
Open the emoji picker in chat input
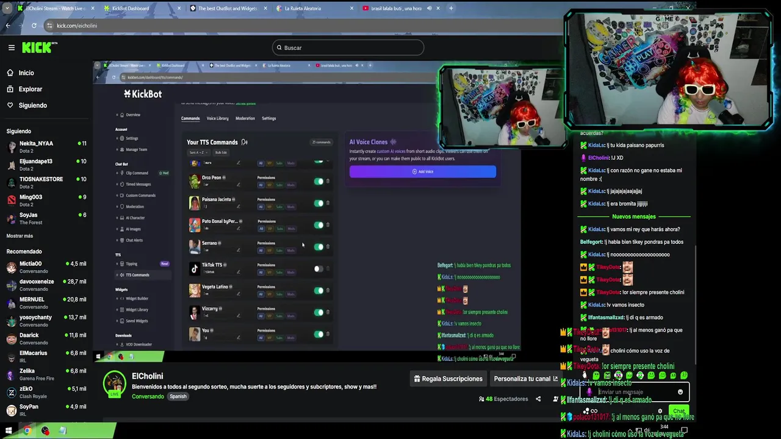pyautogui.click(x=680, y=392)
